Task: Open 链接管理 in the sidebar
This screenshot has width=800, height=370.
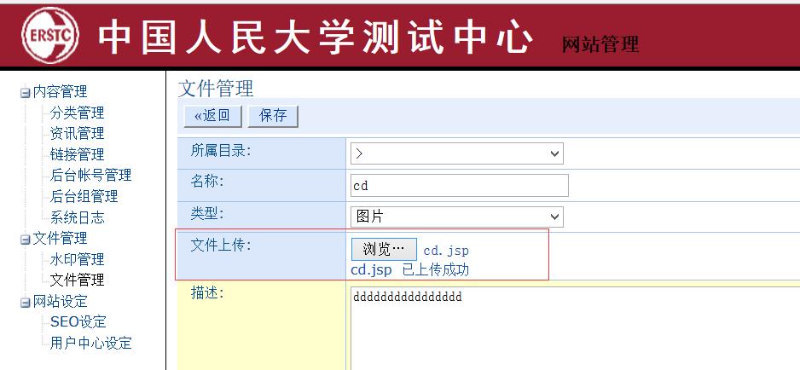Action: pyautogui.click(x=77, y=154)
